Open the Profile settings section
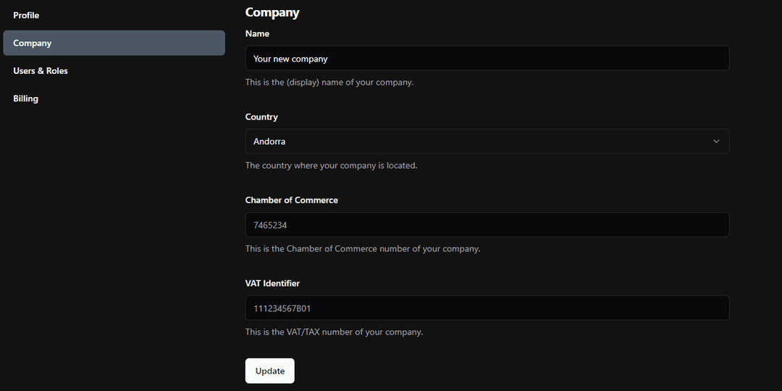The image size is (782, 391). 26,15
